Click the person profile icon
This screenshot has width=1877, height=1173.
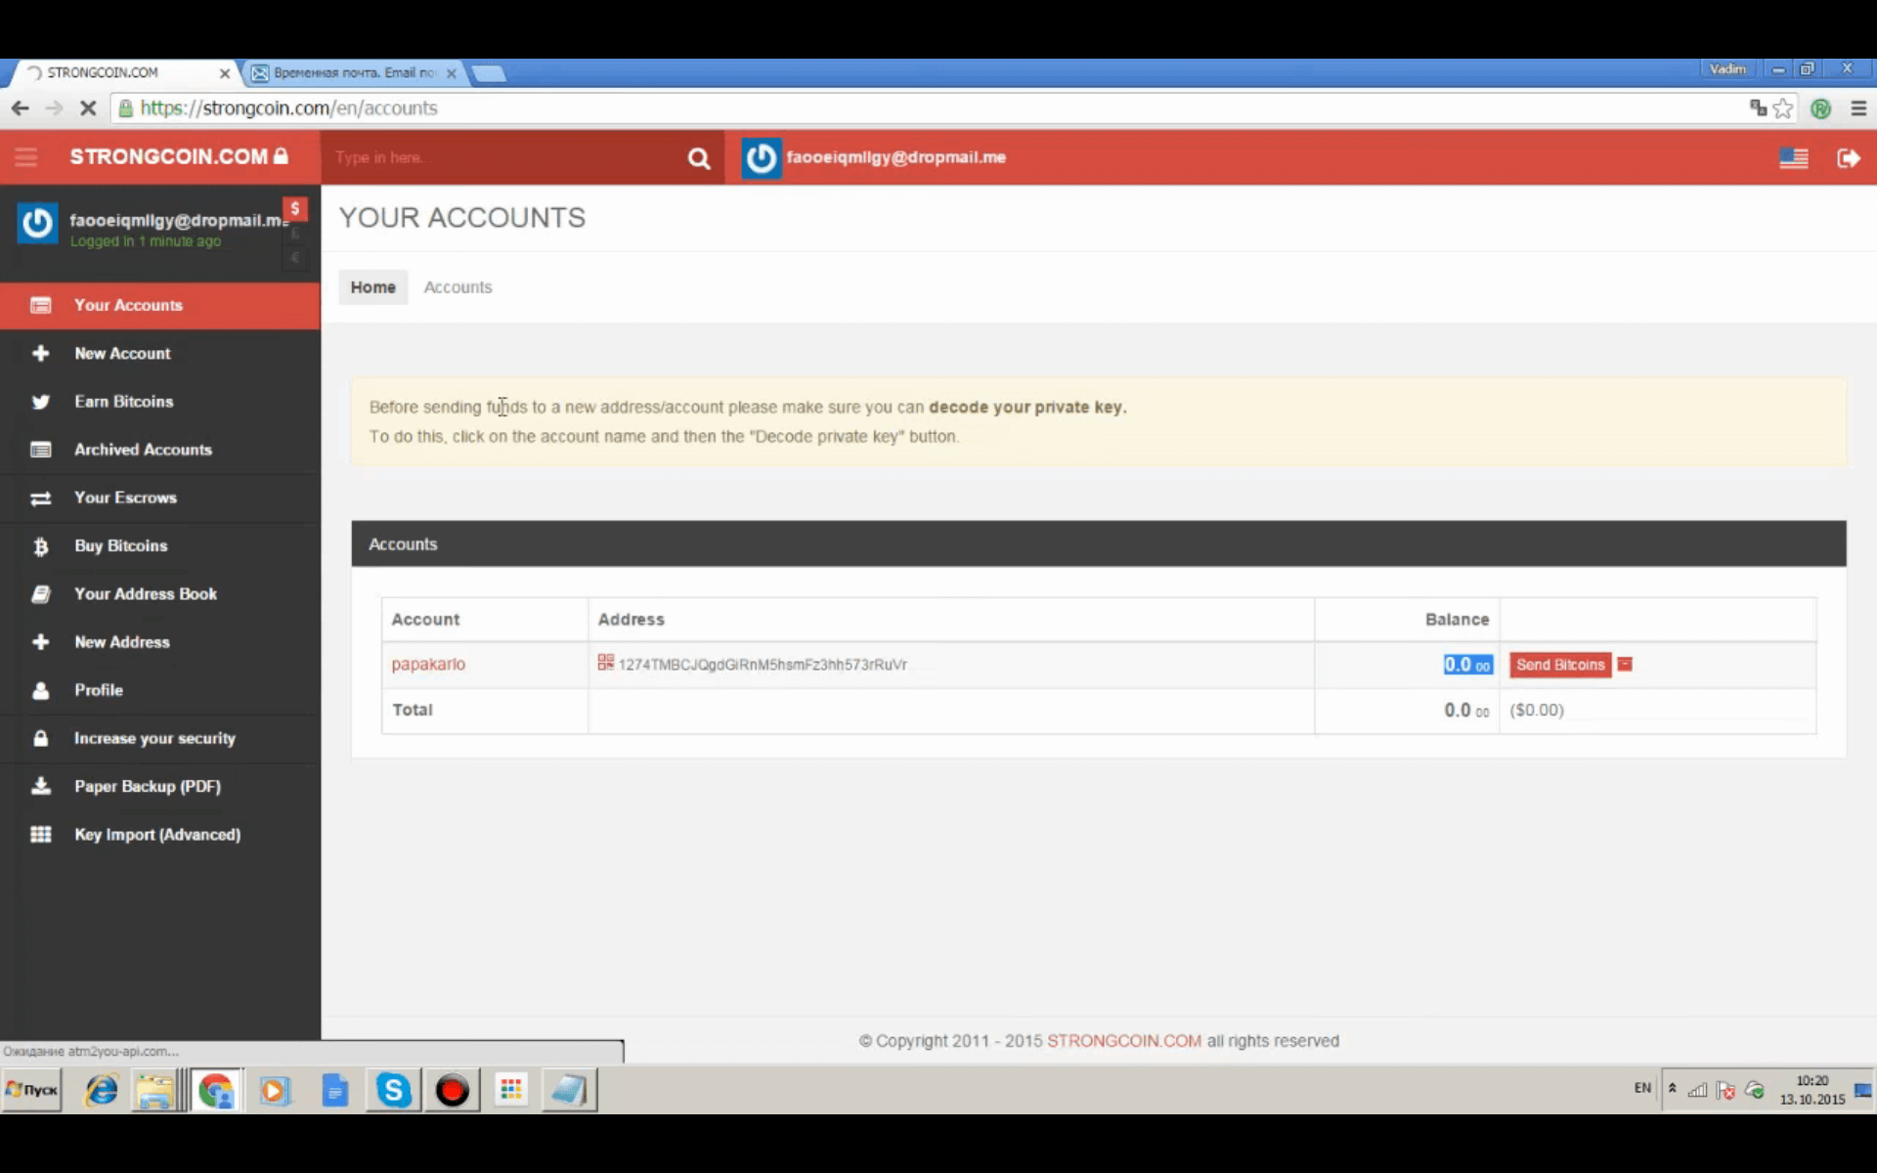[40, 690]
